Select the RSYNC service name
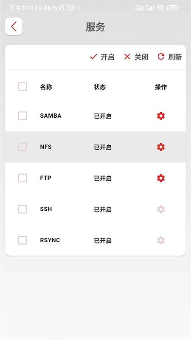The image size is (191, 340). coord(50,240)
